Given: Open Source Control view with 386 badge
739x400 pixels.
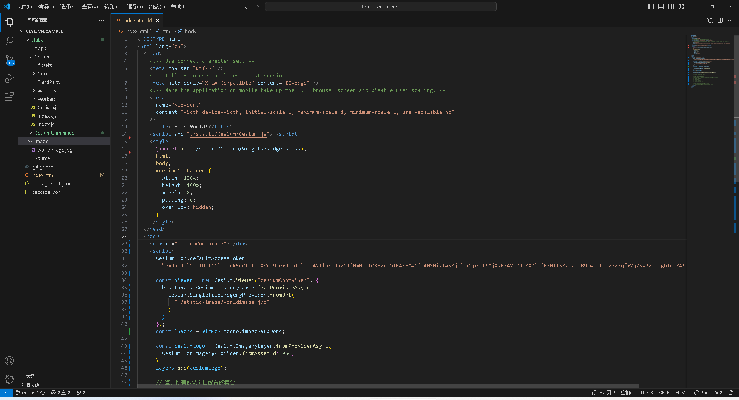Looking at the screenshot, I should coord(9,60).
